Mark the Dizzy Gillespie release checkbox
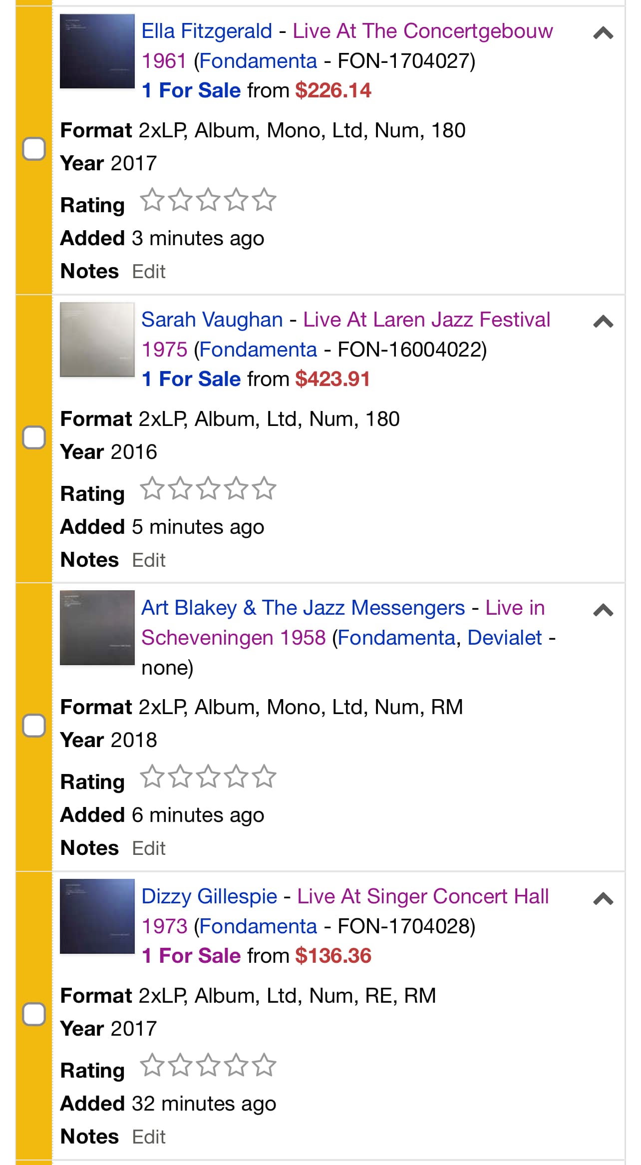641x1165 pixels. point(34,1014)
